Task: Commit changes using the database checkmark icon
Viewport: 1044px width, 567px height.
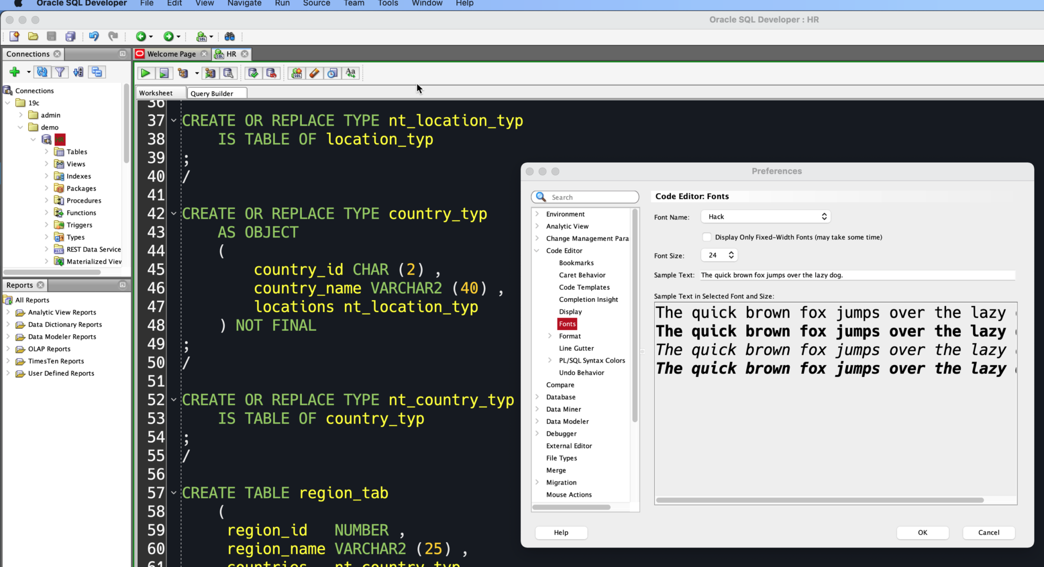Action: tap(253, 73)
